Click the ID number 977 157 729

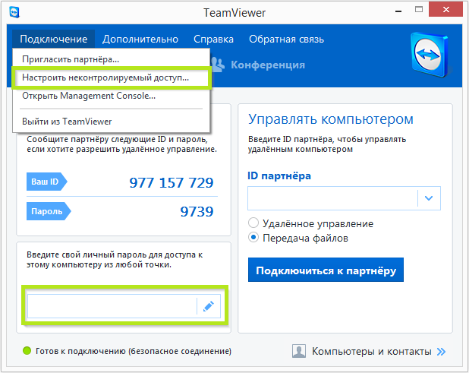[x=172, y=183]
